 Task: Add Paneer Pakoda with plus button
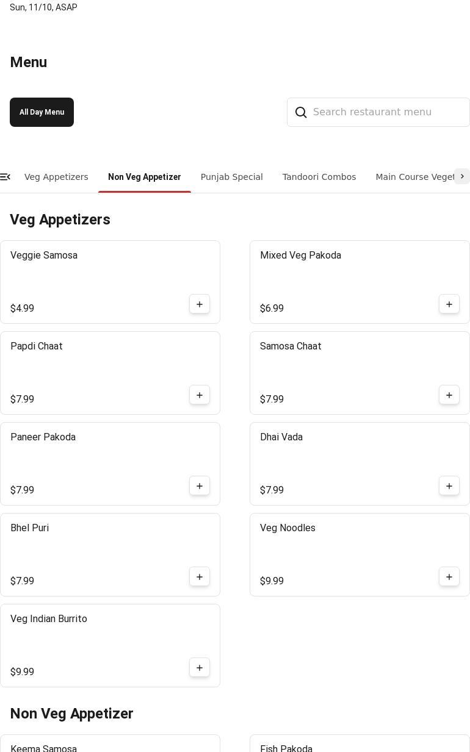click(x=200, y=486)
